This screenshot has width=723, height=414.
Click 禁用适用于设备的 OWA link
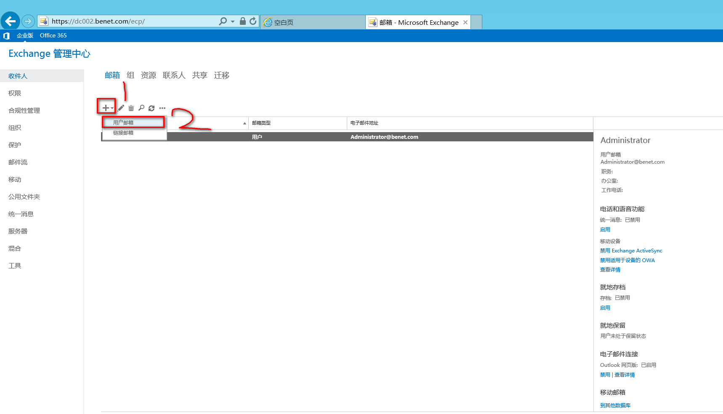tap(627, 260)
